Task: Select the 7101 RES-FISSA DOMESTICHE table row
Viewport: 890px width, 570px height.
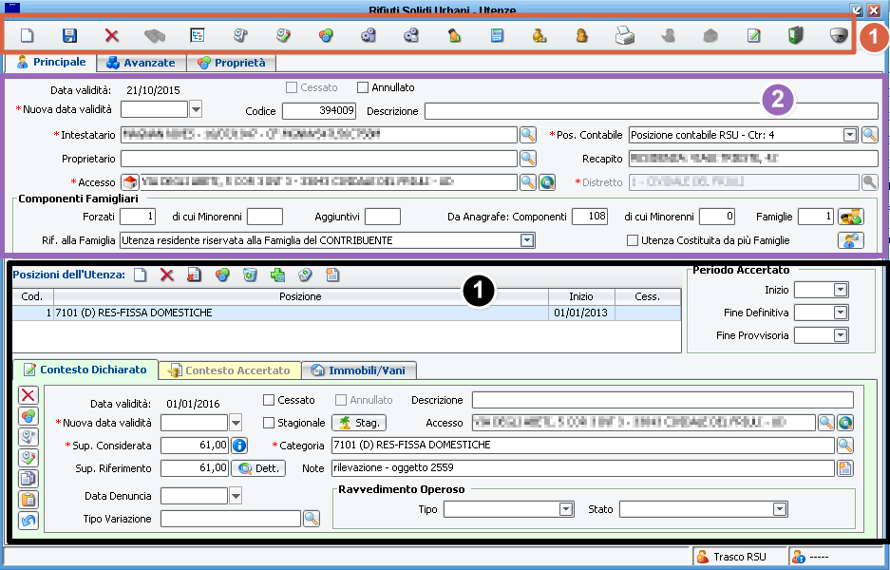Action: point(285,313)
